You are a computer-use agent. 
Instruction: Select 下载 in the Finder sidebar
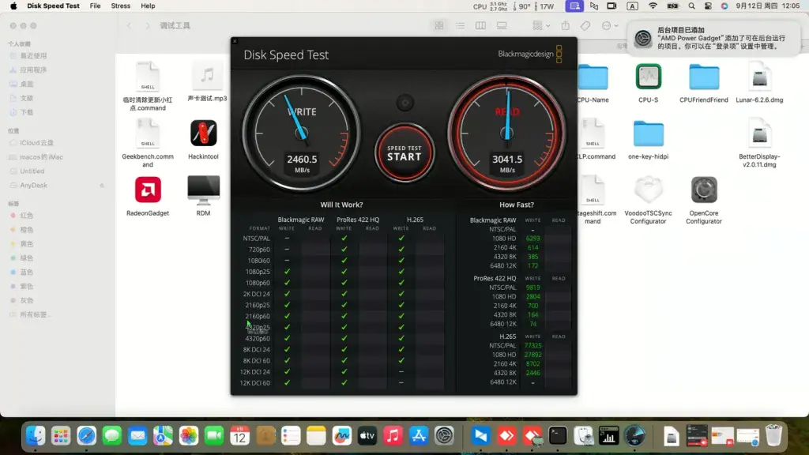coord(26,112)
